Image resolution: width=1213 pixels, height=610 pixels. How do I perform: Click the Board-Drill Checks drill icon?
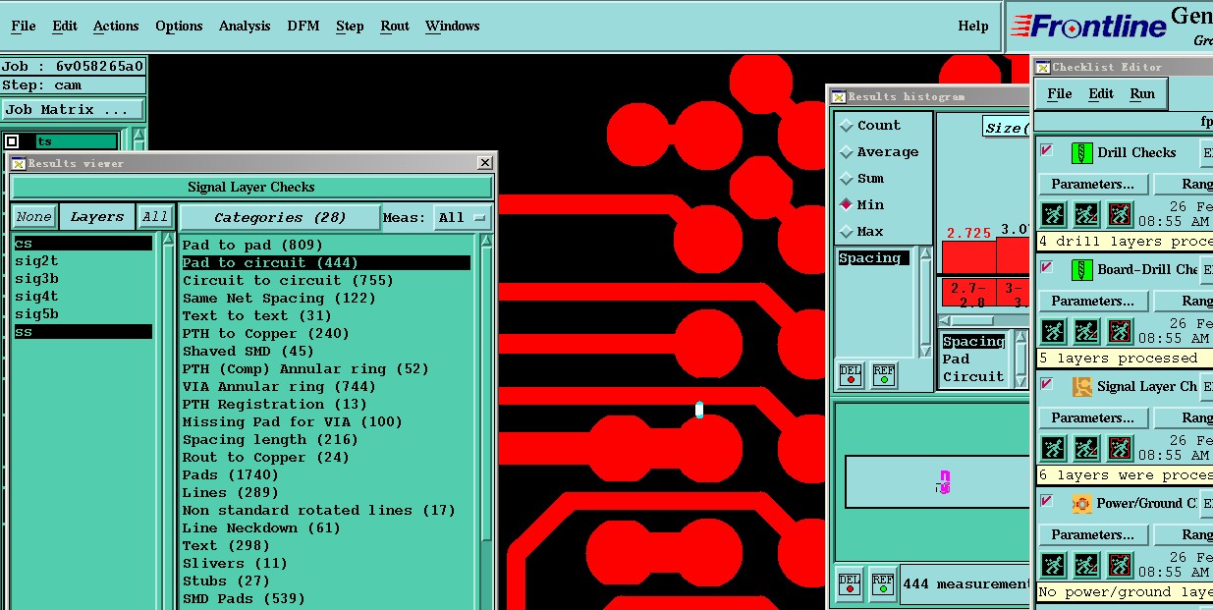(x=1081, y=269)
